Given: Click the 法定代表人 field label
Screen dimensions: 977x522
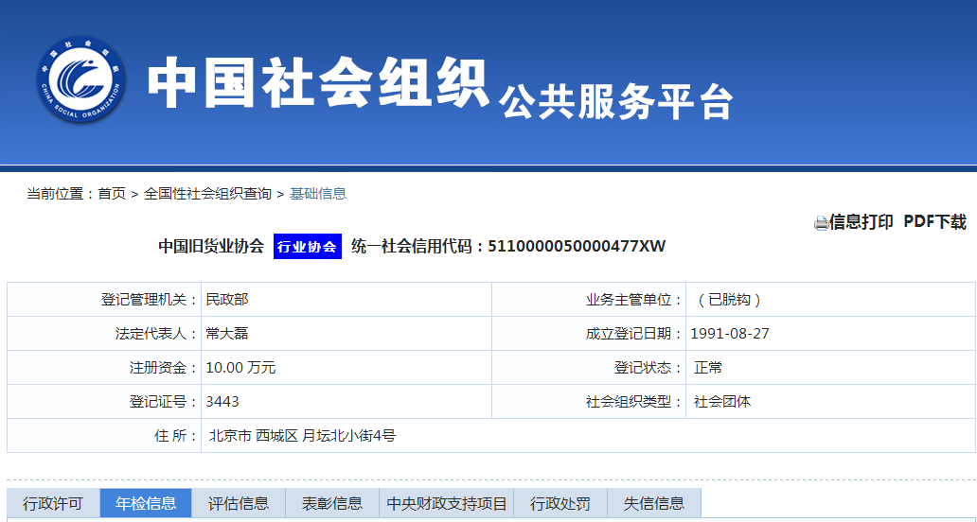Looking at the screenshot, I should 158,334.
